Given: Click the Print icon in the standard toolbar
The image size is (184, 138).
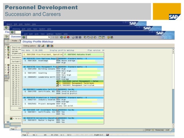Looking at the screenshot, I should (73, 37).
